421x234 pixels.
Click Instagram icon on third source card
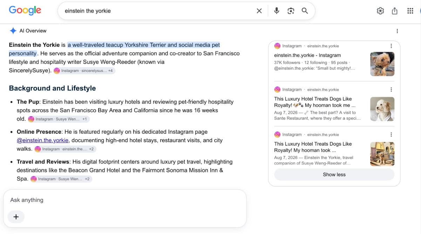(277, 134)
